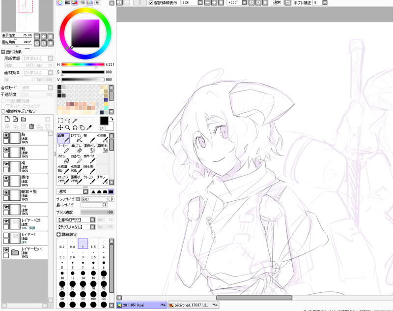The width and height of the screenshot is (393, 311).
Task: Hide the レイヤーセット1 folder
Action: [x=6, y=249]
